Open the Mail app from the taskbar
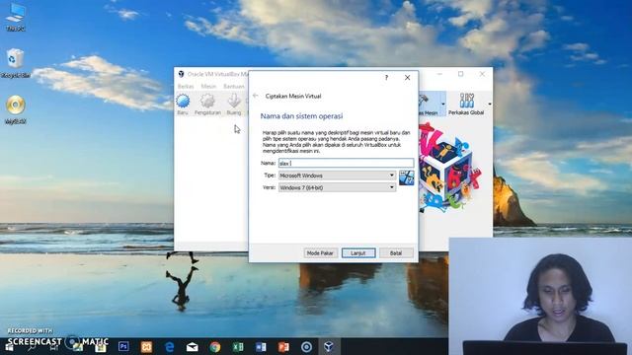The height and width of the screenshot is (355, 632). (193, 346)
